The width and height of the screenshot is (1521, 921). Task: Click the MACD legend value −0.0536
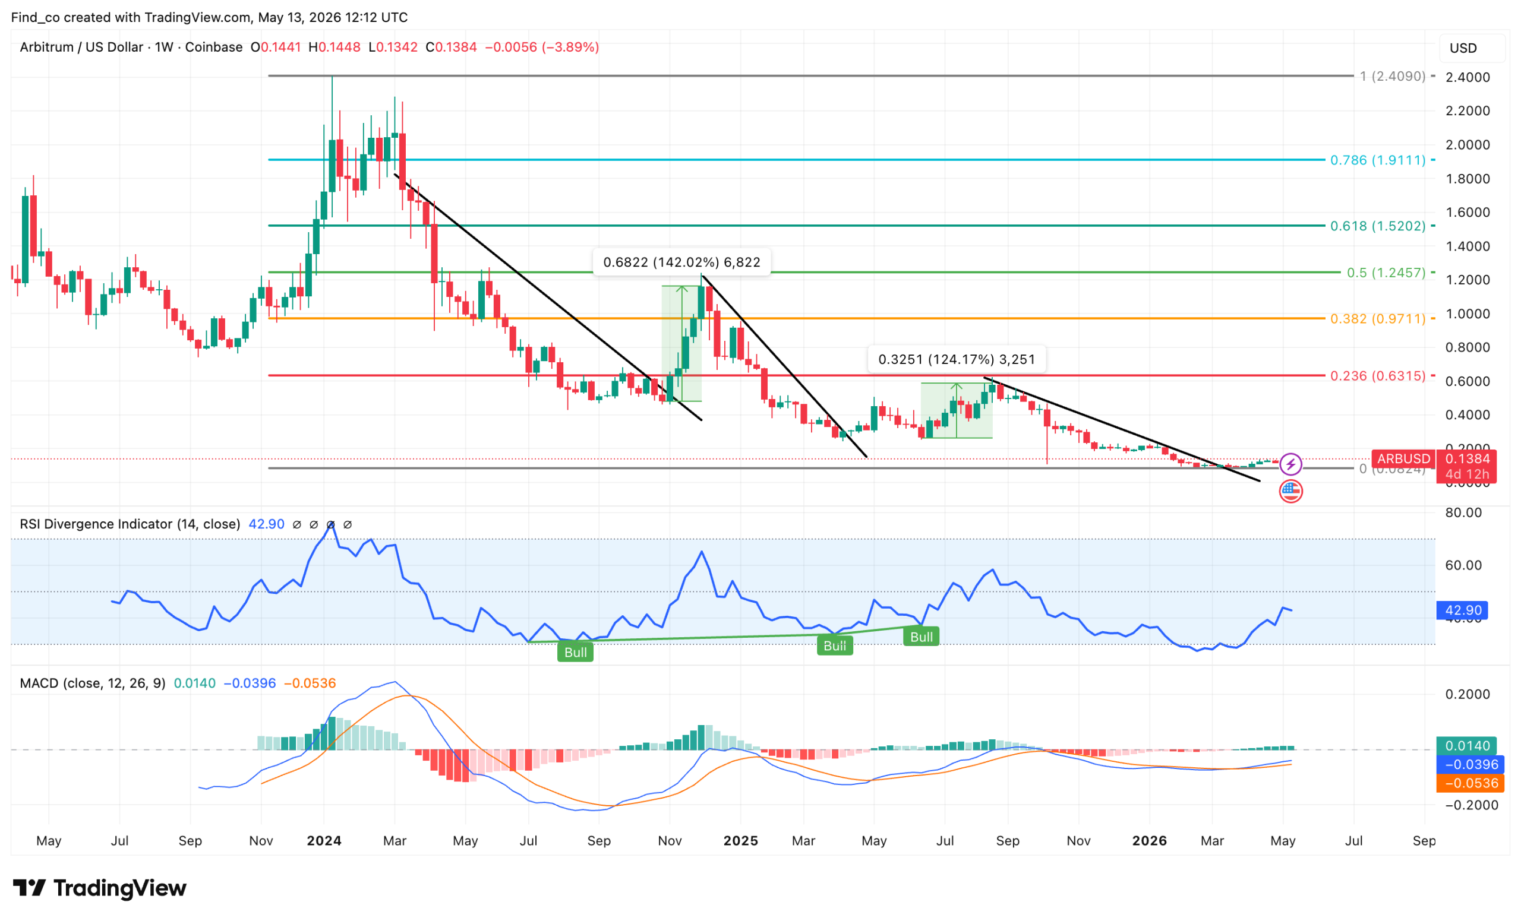pyautogui.click(x=310, y=683)
